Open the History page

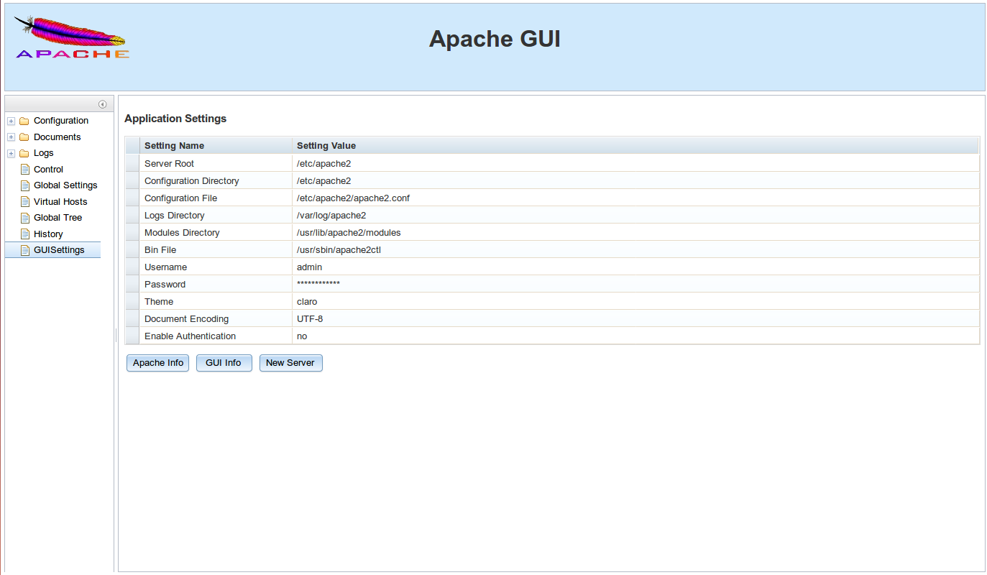point(48,234)
